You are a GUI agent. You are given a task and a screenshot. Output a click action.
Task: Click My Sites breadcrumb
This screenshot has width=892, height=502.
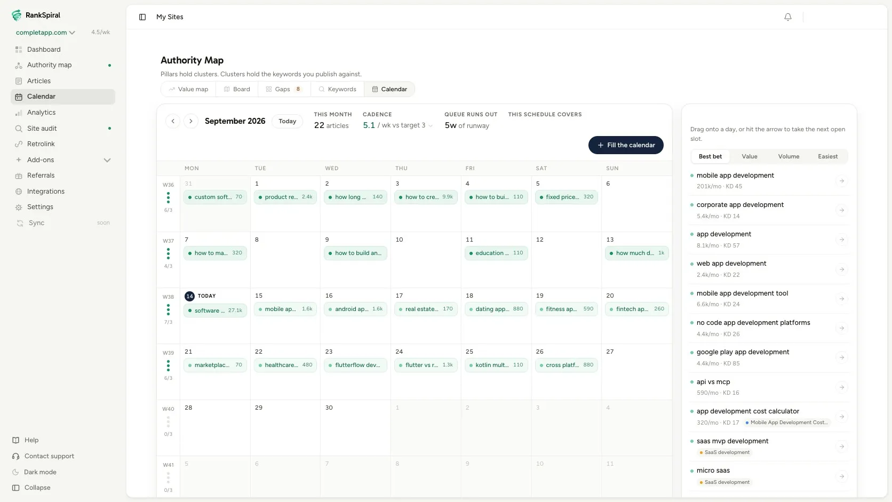(x=170, y=17)
